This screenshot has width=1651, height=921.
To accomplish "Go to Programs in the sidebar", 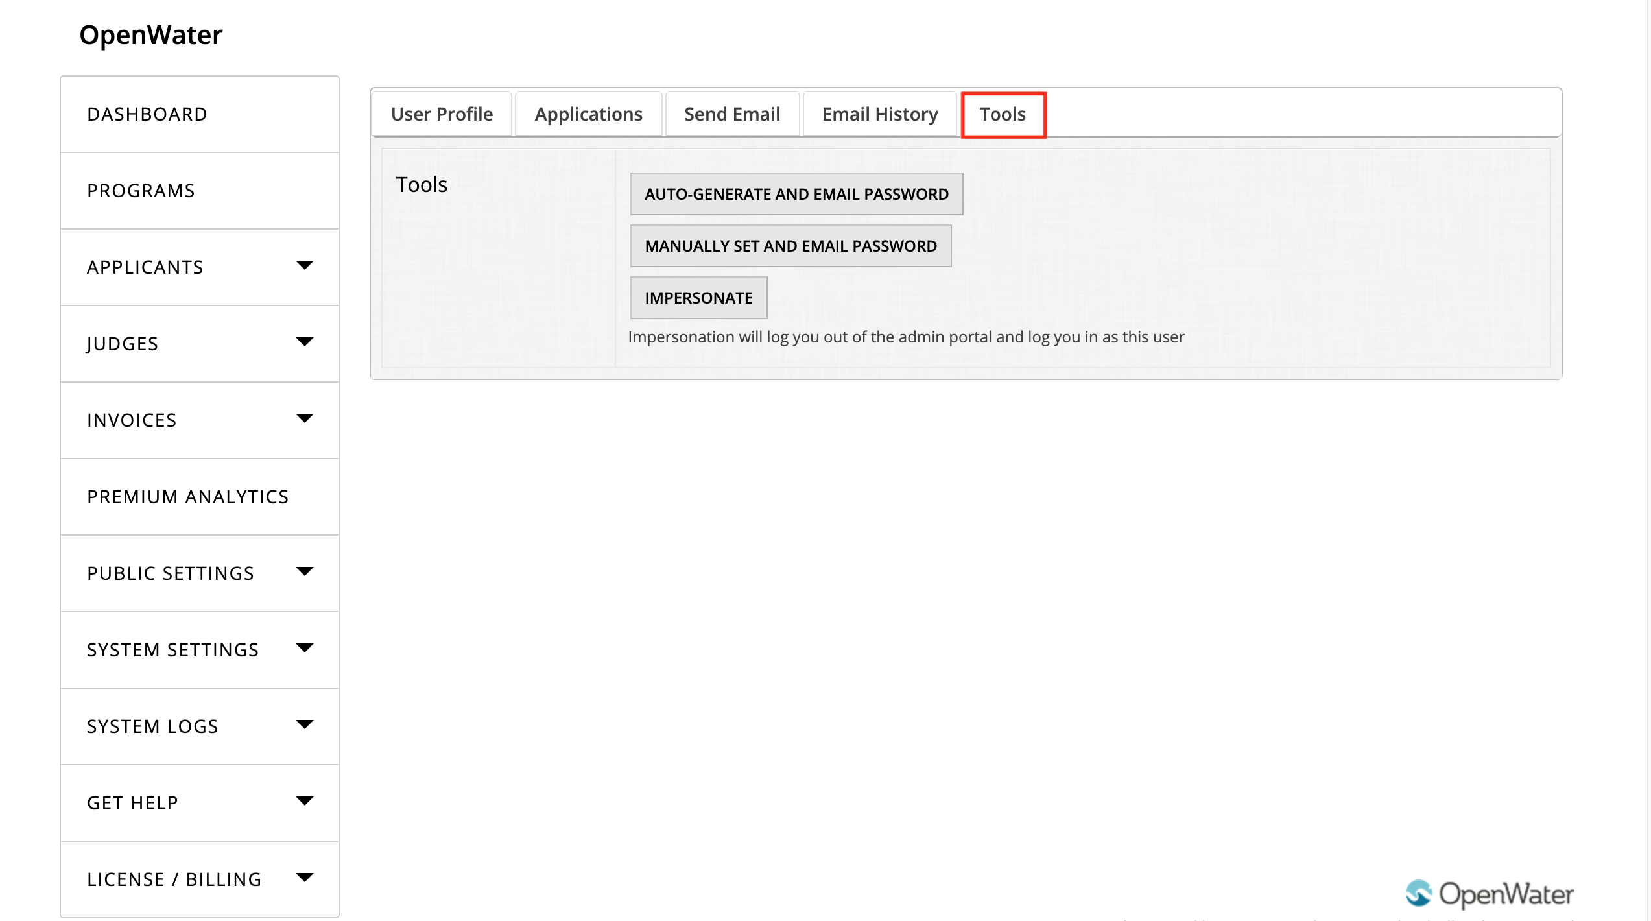I will click(200, 191).
